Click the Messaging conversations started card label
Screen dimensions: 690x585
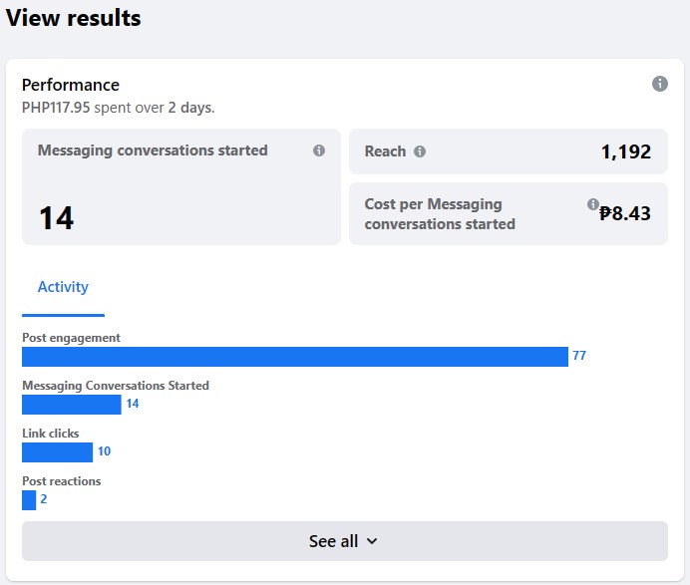[153, 150]
